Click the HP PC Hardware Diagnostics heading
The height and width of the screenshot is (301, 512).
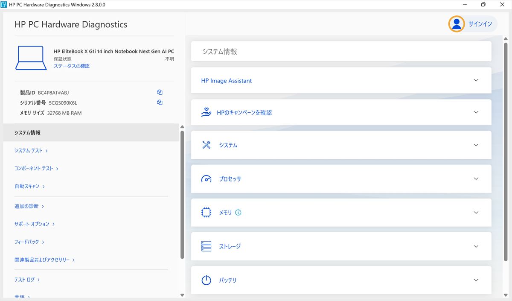coord(71,24)
